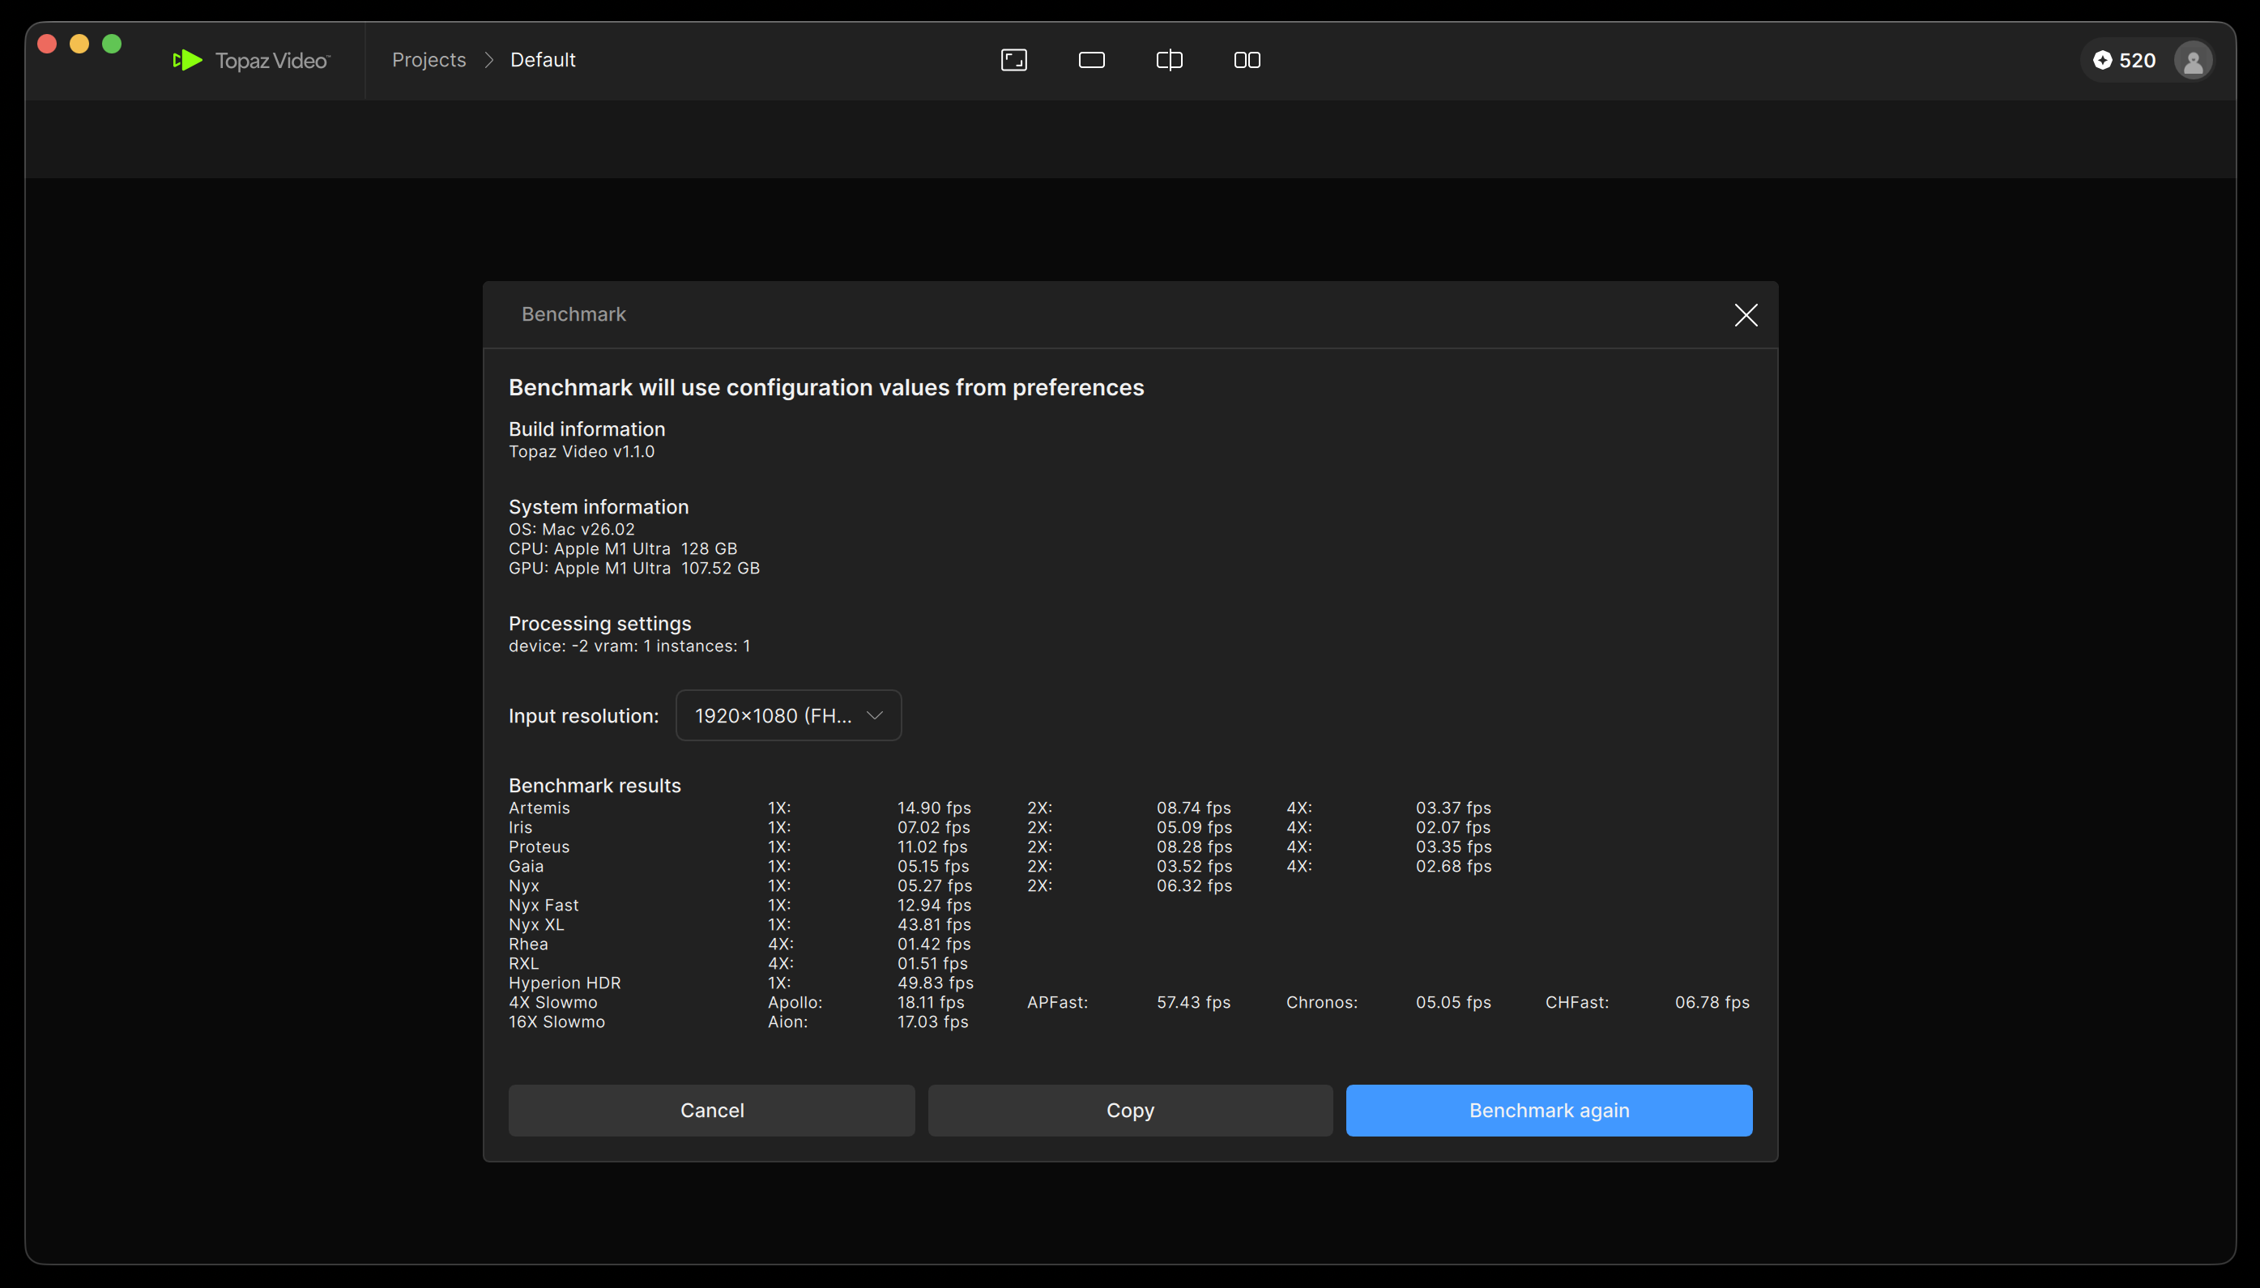This screenshot has width=2260, height=1288.
Task: Click the Cancel button
Action: [x=711, y=1111]
